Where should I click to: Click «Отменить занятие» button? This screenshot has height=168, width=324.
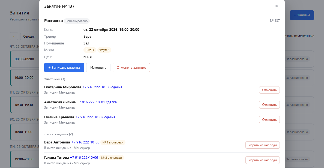pos(131,68)
